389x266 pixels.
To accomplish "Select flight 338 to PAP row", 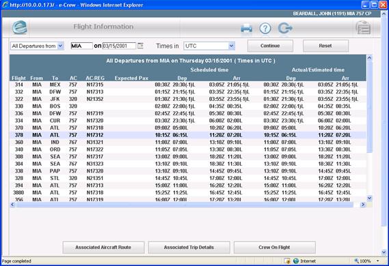I will 188,171.
